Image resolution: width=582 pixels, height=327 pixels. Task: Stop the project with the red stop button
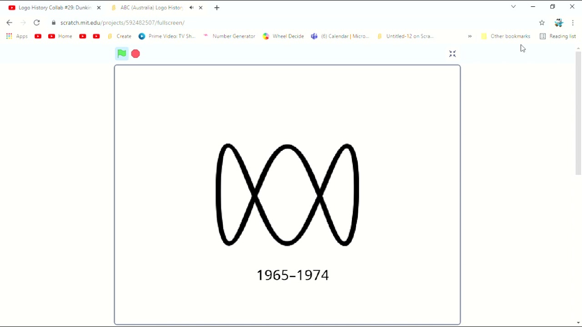(135, 54)
